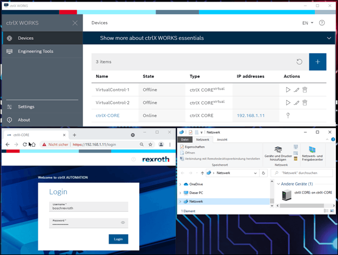Click the State column header

(x=148, y=77)
